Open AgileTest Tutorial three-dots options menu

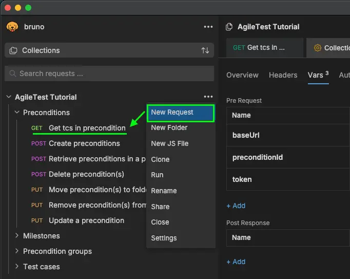[x=208, y=97]
